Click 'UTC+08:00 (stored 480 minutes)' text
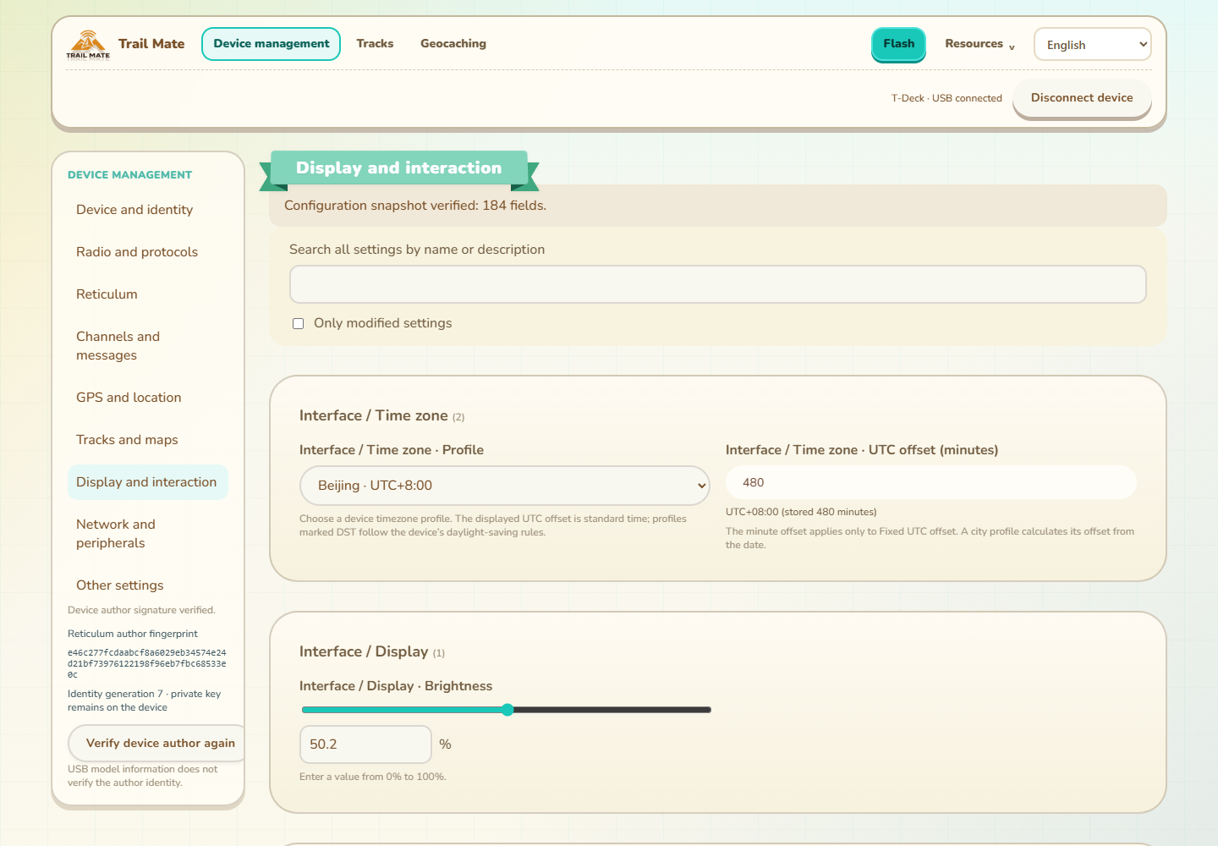 click(801, 512)
